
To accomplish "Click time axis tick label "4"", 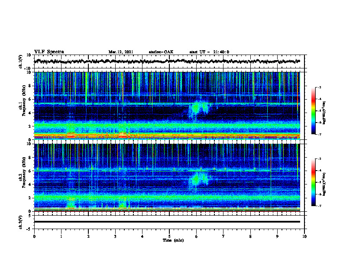I will (x=142, y=236).
